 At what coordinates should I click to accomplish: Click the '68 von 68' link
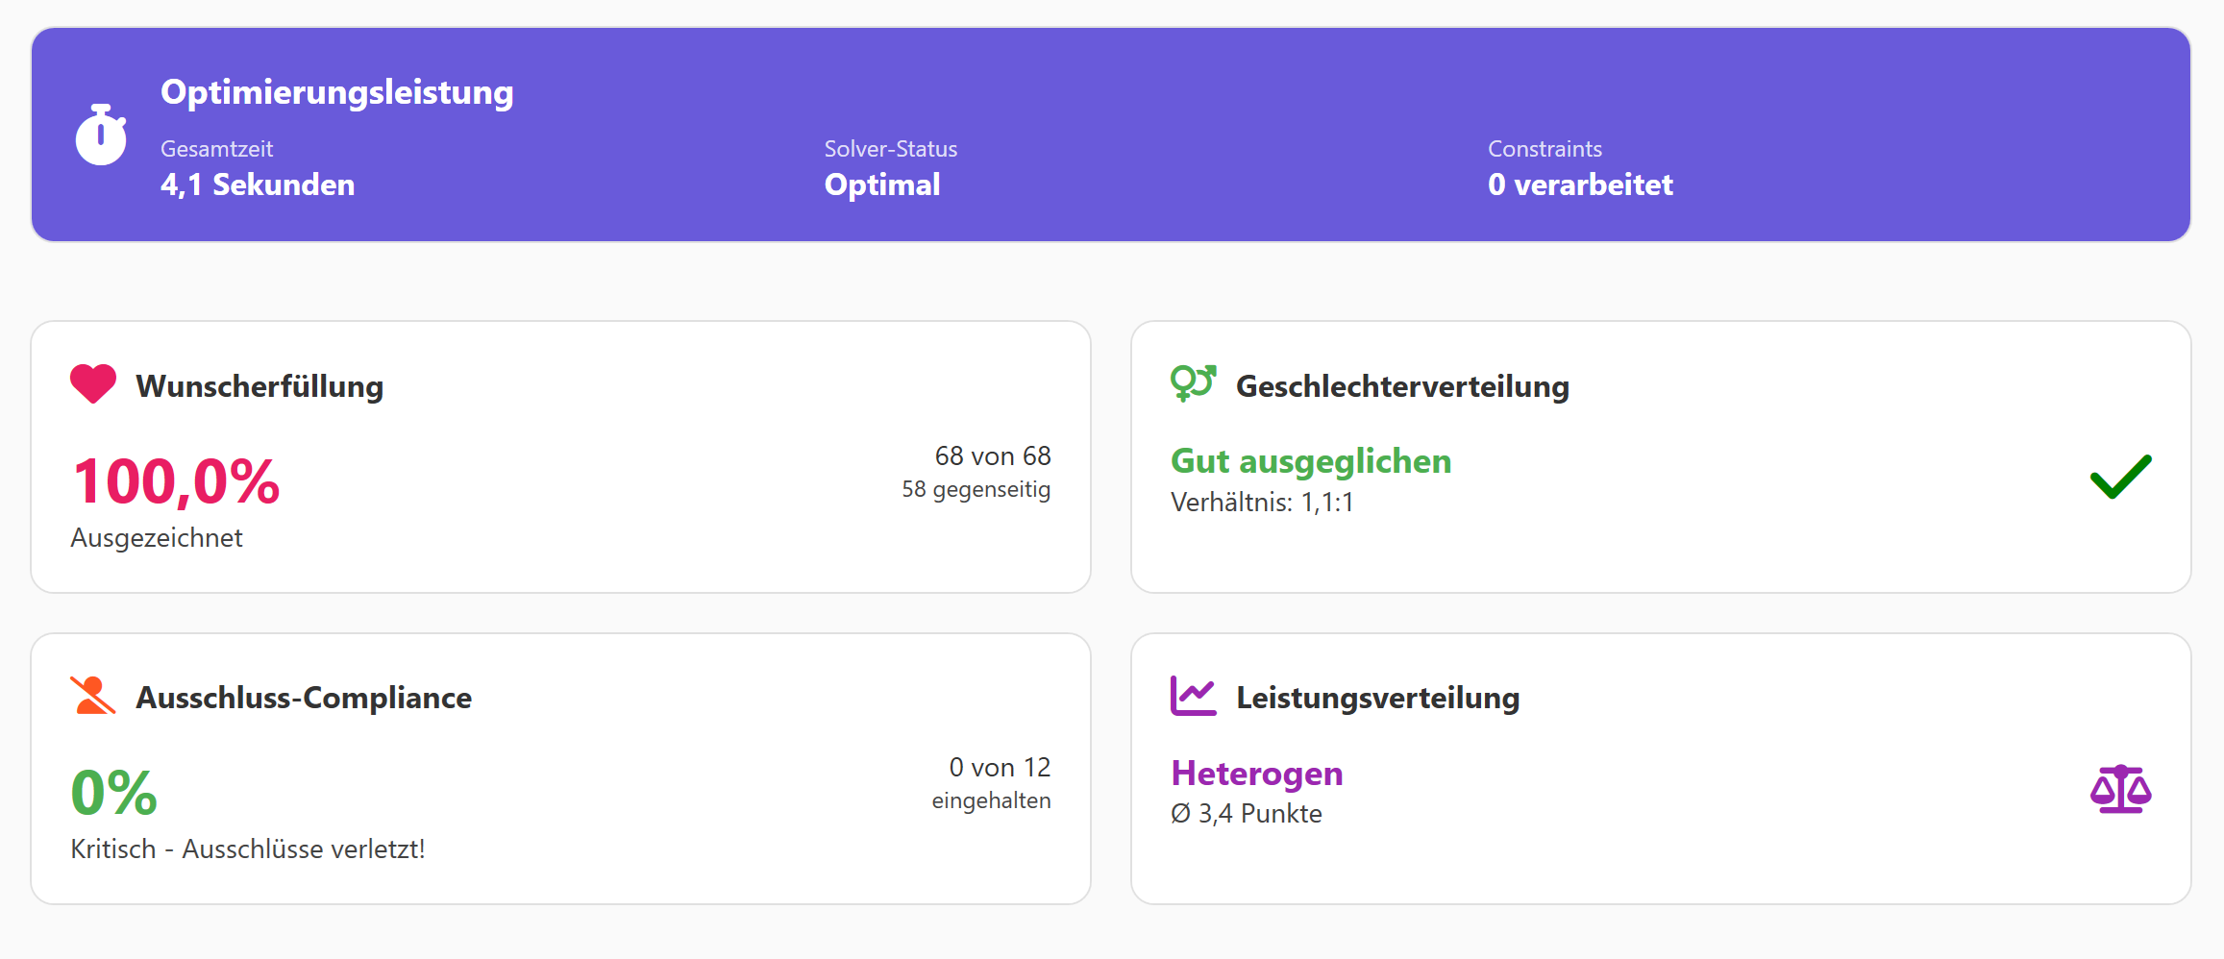pos(993,455)
